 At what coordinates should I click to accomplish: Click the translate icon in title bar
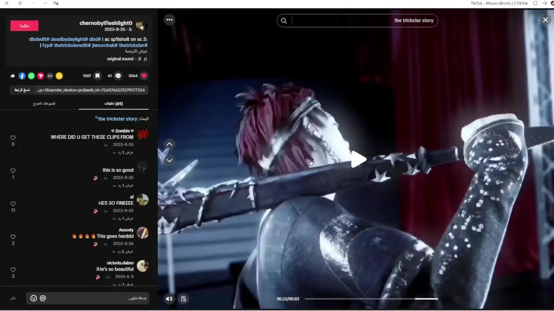pyautogui.click(x=56, y=3)
